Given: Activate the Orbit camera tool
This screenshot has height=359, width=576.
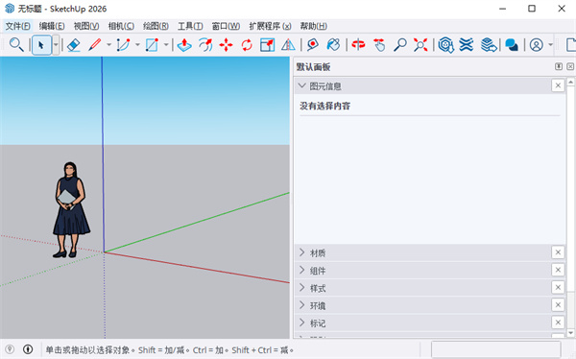Looking at the screenshot, I should point(358,45).
